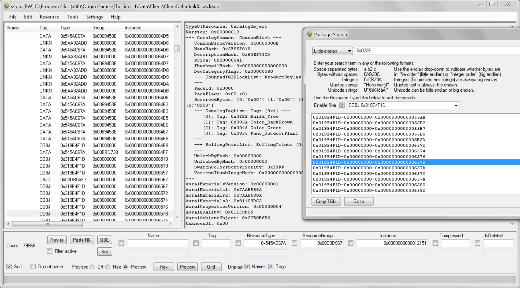Sort resource list by Type column

pos(74,28)
